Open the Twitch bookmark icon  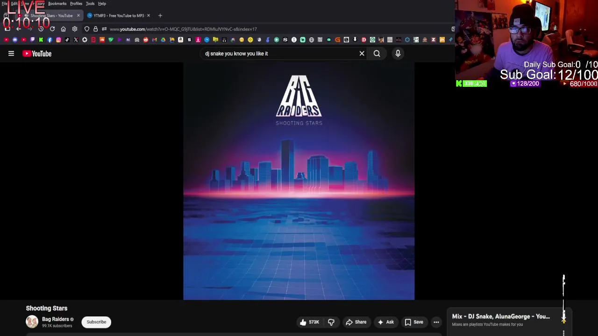32,40
